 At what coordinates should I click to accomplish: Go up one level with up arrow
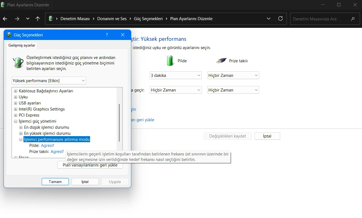[x=38, y=19]
